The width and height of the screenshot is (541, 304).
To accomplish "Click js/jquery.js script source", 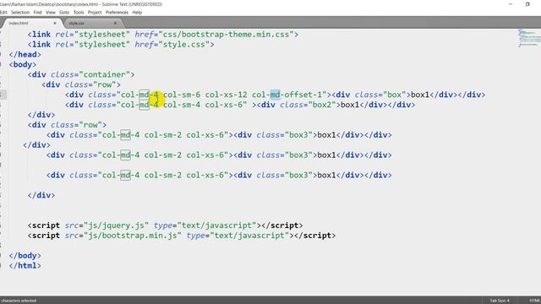I will coord(117,225).
